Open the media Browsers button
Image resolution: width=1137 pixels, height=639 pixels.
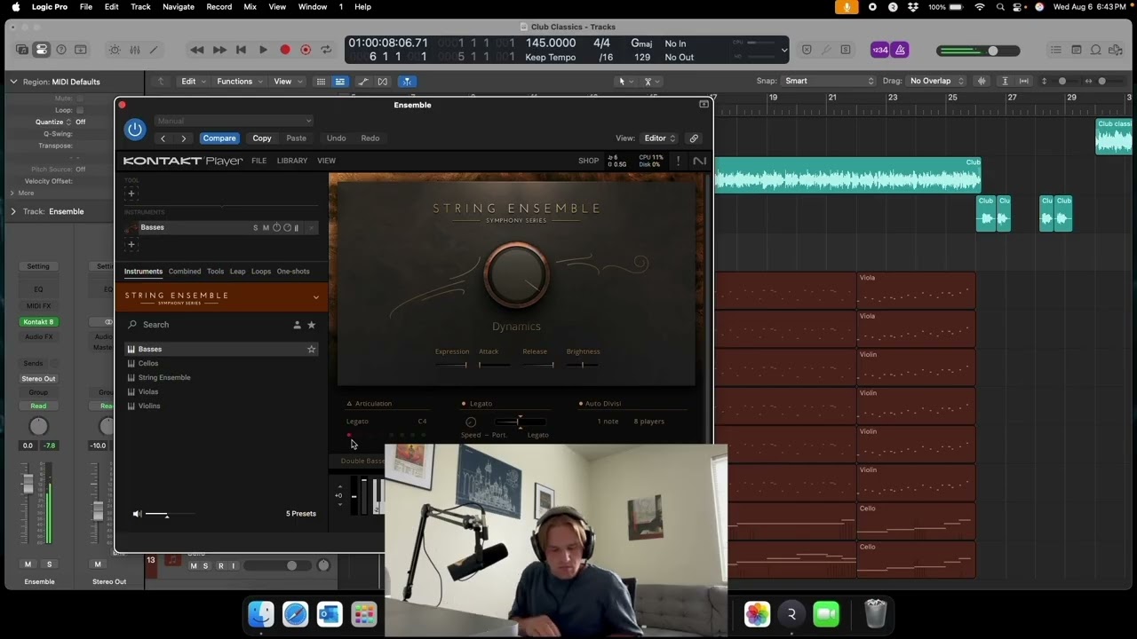(1117, 50)
